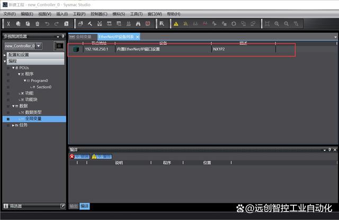Click the Cut scissors toolbar icon
Viewport: 339px width, 220px height.
click(x=8, y=24)
